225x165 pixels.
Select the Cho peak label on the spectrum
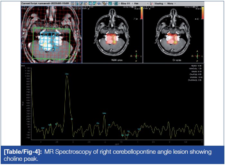[67, 74]
